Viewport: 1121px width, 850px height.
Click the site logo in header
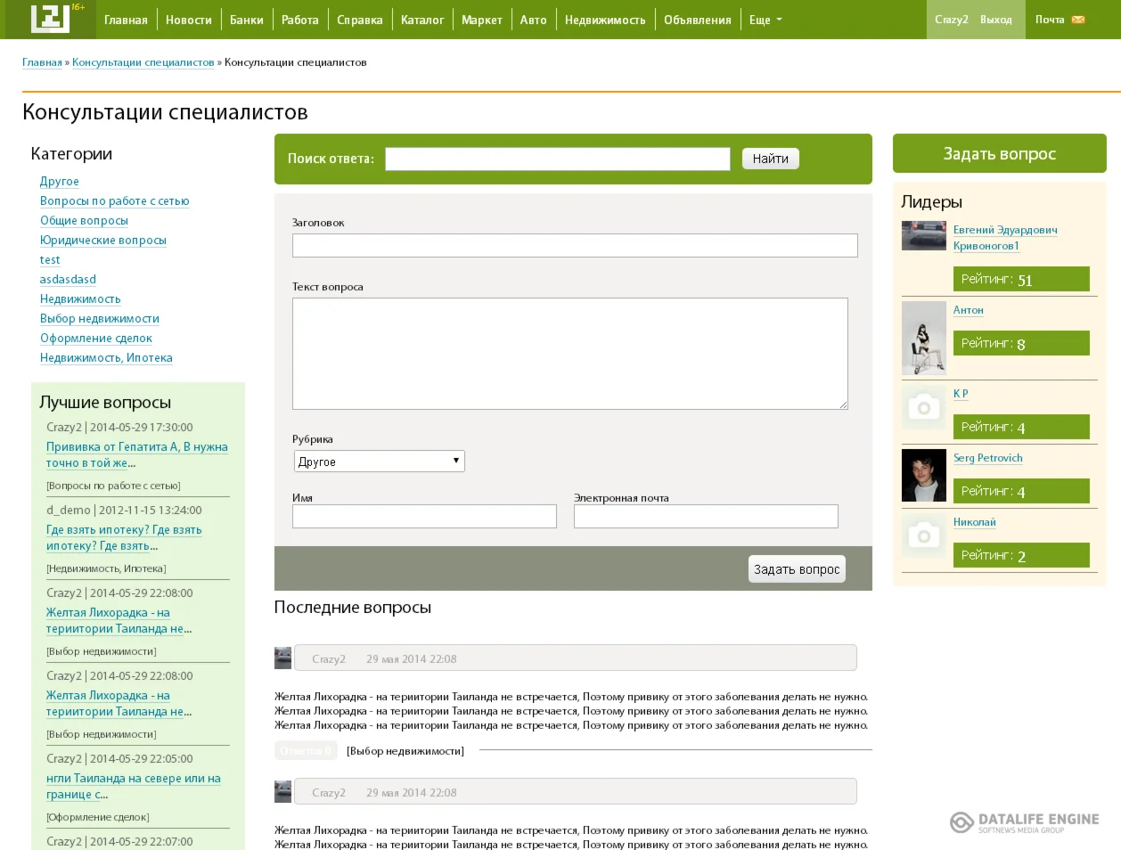click(50, 19)
